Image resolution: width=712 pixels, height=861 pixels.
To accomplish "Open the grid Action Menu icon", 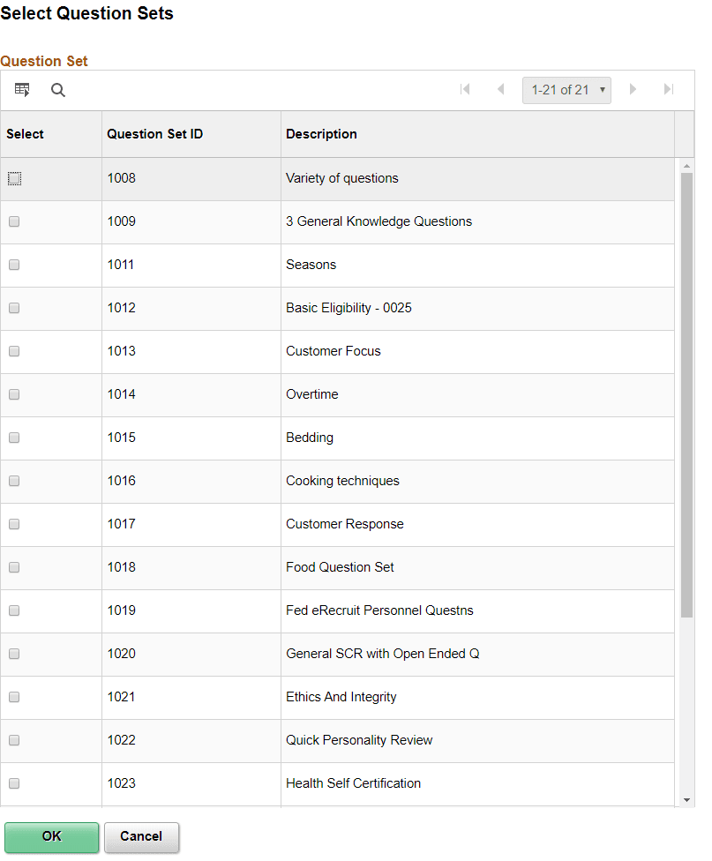I will pyautogui.click(x=22, y=89).
